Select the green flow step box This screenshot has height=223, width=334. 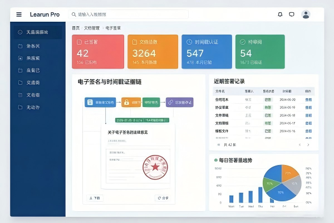(151, 103)
